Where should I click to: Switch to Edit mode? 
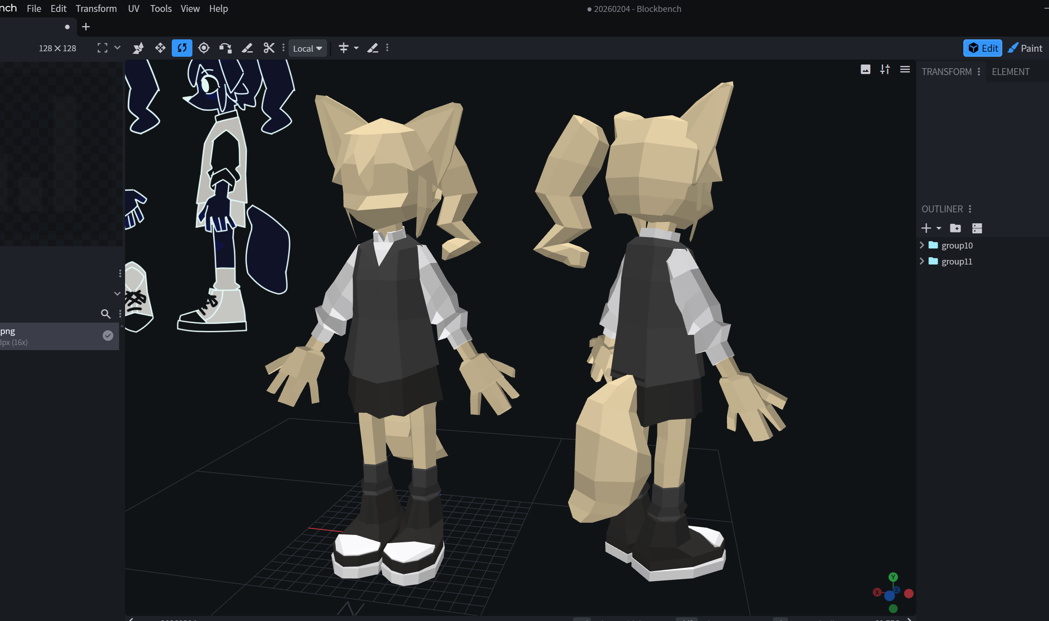point(983,48)
